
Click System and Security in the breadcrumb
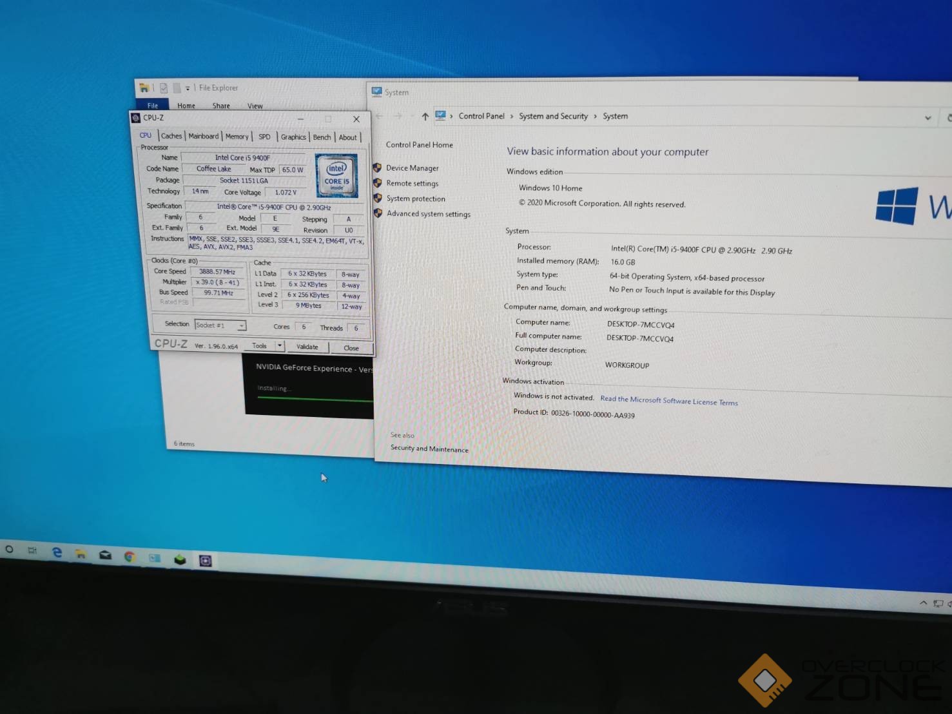[x=554, y=117]
